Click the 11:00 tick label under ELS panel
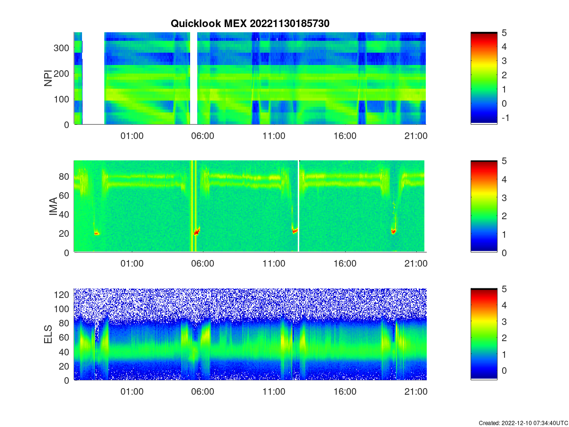This screenshot has width=569, height=427. [274, 391]
